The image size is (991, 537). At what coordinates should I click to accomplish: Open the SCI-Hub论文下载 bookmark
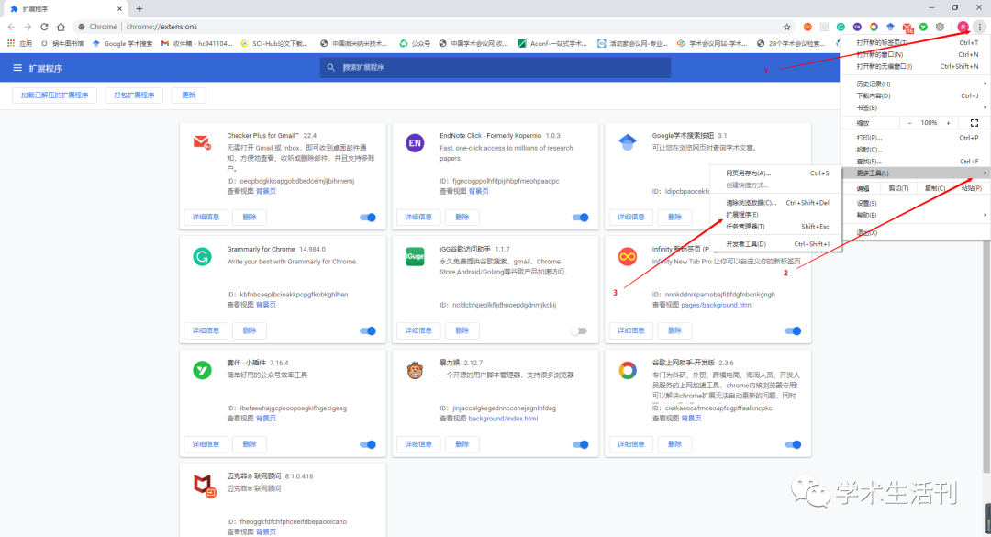pyautogui.click(x=275, y=44)
